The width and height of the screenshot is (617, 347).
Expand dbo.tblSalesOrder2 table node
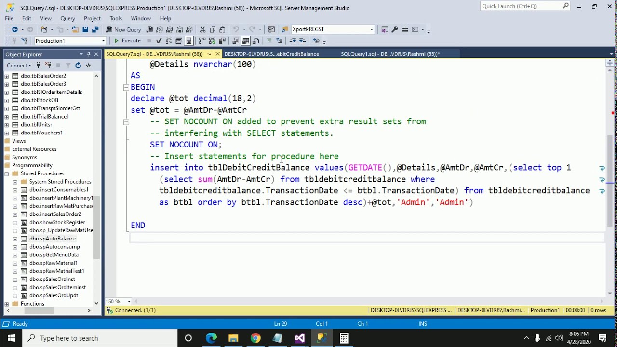point(7,76)
